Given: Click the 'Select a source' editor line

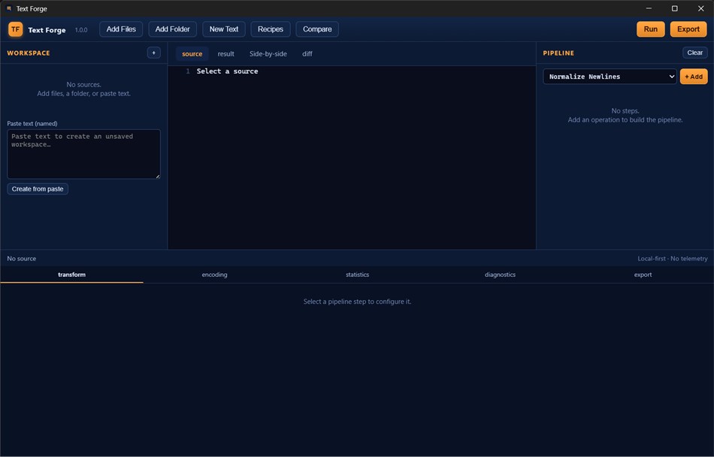Looking at the screenshot, I should [x=227, y=71].
